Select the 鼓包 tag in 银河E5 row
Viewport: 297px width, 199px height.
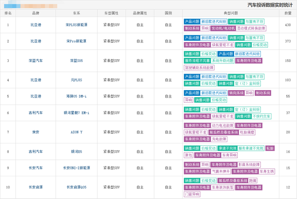[x=188, y=155]
